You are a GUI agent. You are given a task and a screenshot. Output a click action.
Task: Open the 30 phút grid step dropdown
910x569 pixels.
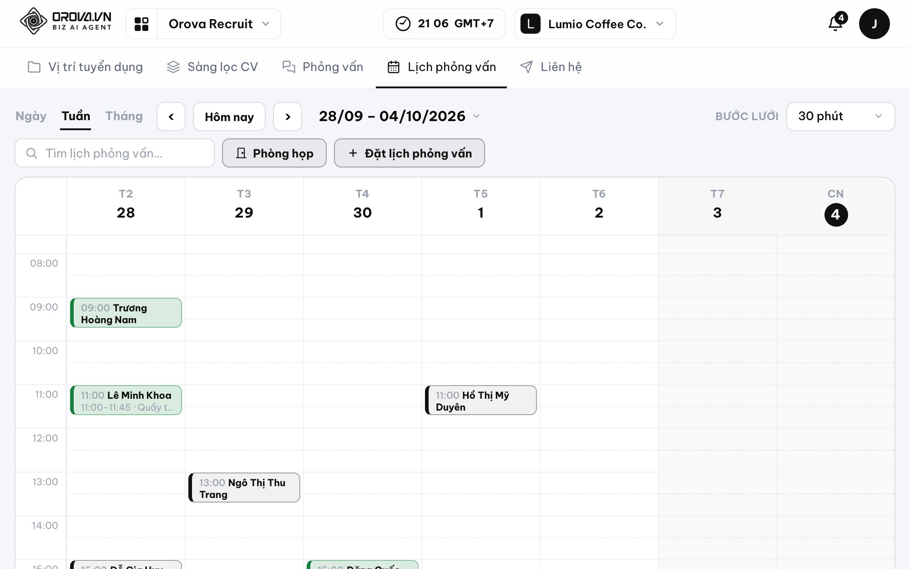(x=840, y=117)
